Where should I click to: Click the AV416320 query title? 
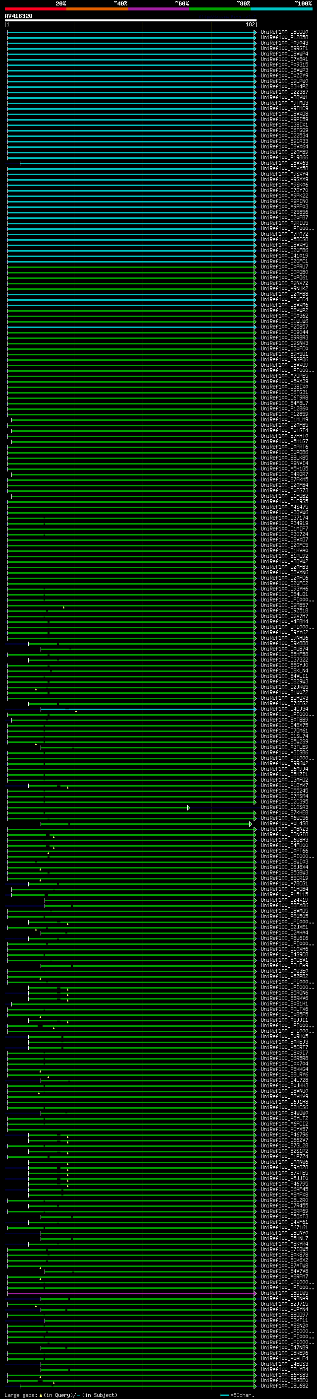[18, 16]
